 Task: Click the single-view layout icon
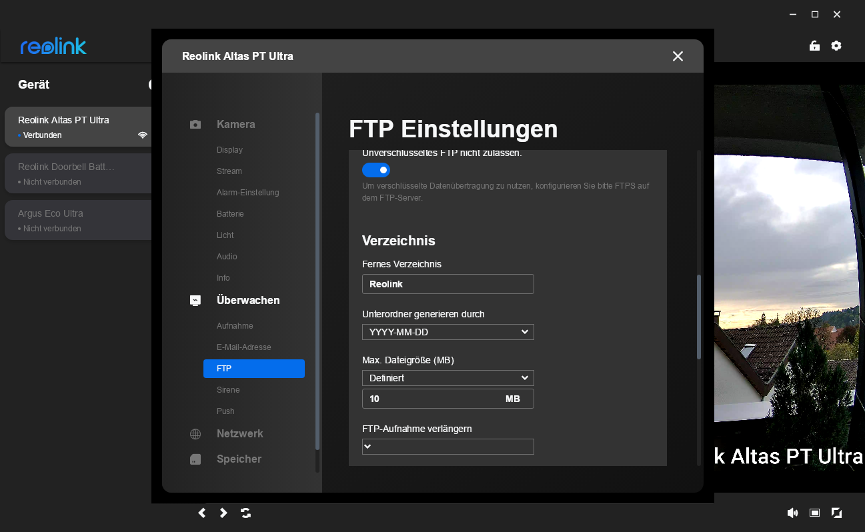[814, 513]
